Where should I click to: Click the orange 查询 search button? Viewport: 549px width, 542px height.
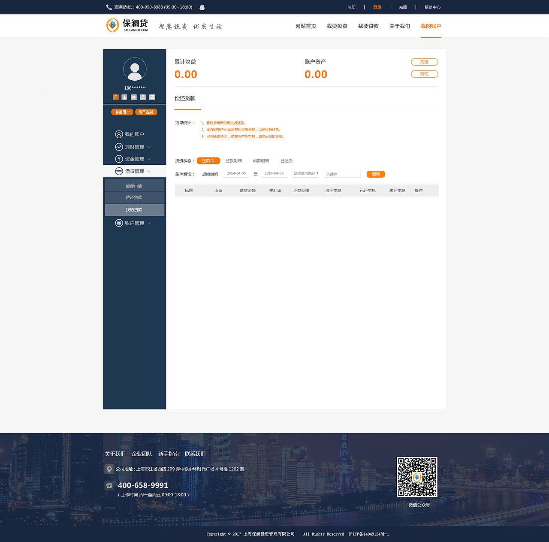[x=376, y=174]
